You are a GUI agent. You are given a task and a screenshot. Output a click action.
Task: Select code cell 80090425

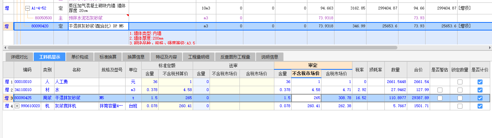[27, 98]
